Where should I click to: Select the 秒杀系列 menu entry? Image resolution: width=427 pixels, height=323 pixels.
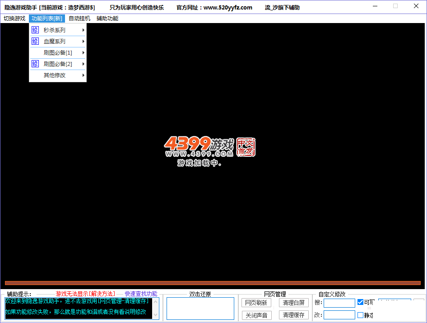[58, 30]
